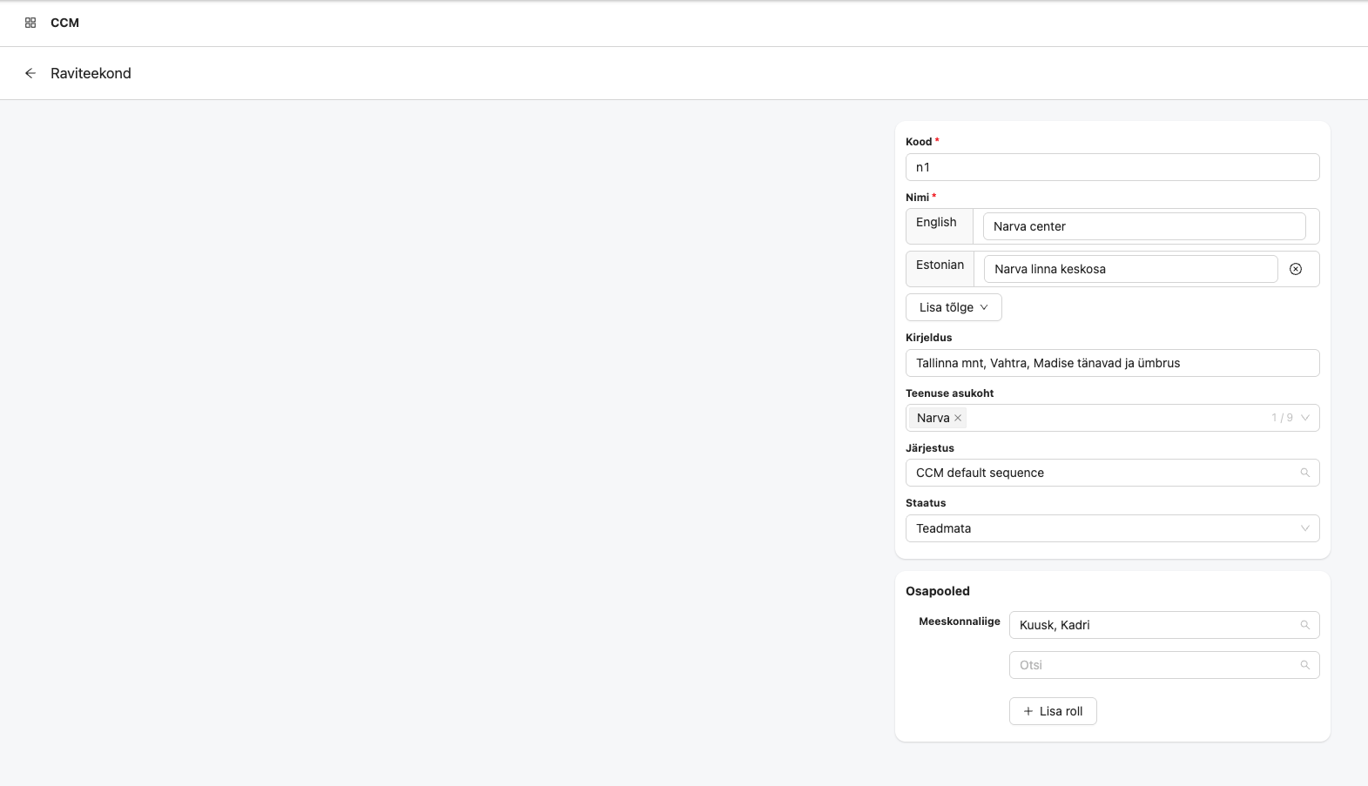
Task: Open the Lisa tõlge dropdown
Action: coord(954,307)
